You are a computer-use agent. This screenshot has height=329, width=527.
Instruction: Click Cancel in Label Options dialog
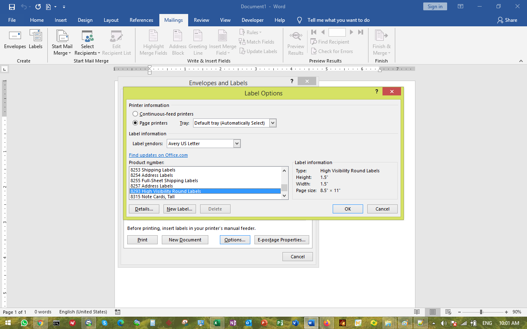pyautogui.click(x=382, y=209)
